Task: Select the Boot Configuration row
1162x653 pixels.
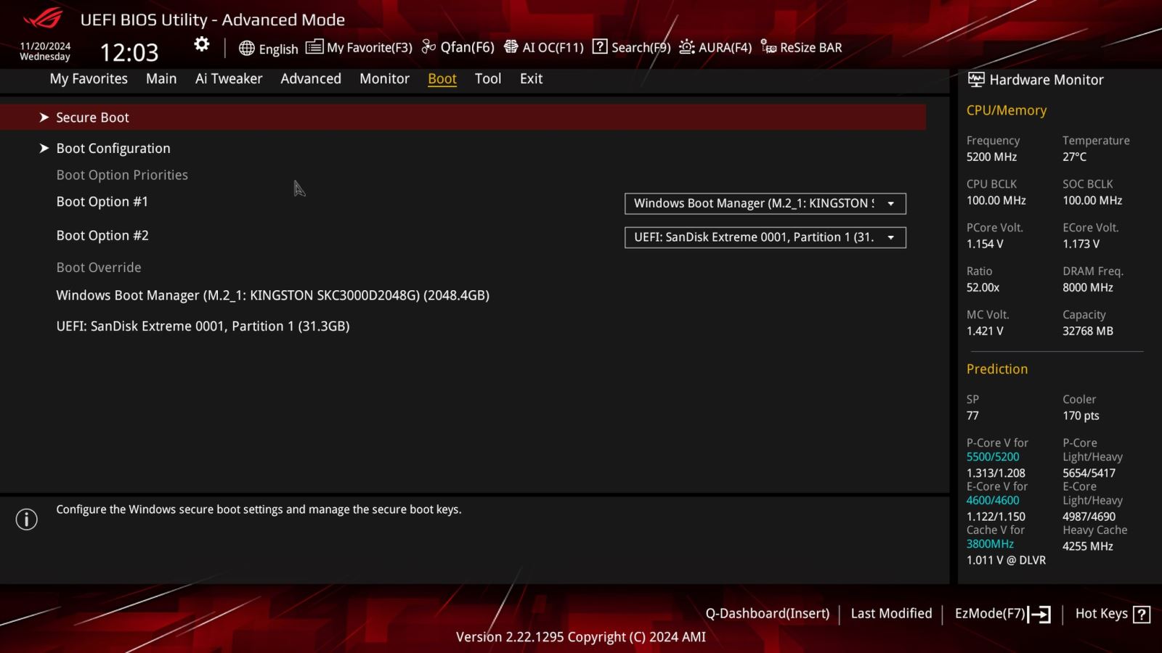Action: pos(463,148)
